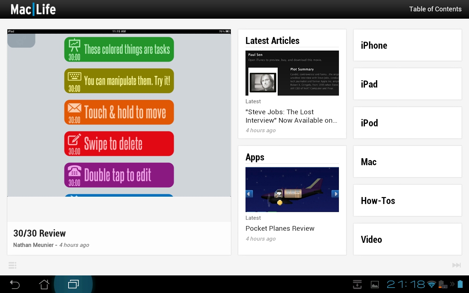Open the Pocket Planes game thumbnail
The image size is (469, 293).
[292, 189]
